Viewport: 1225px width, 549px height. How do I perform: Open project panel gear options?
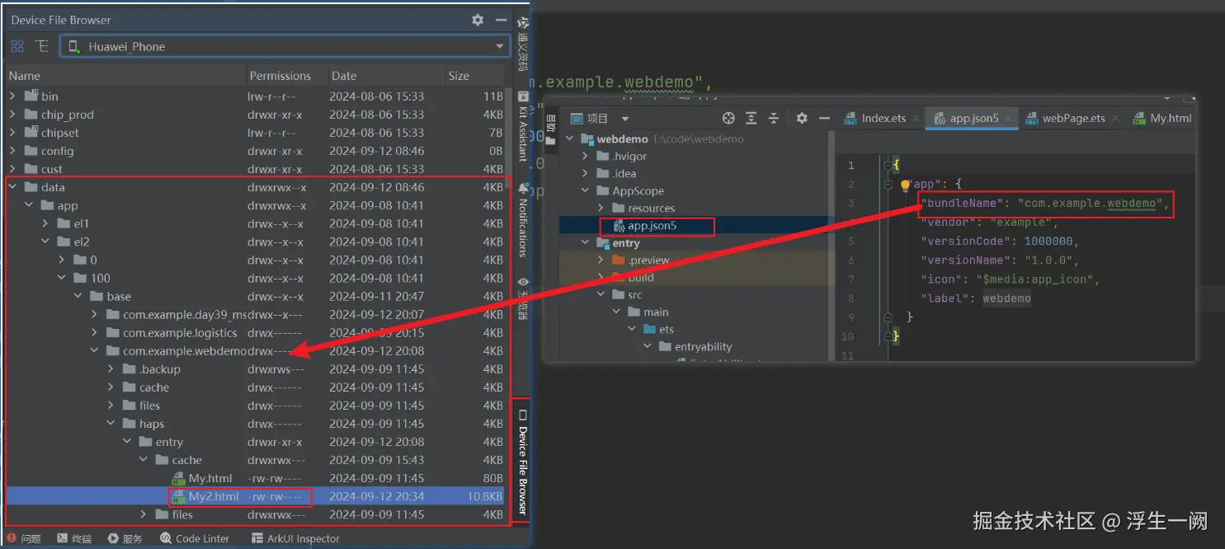[802, 119]
